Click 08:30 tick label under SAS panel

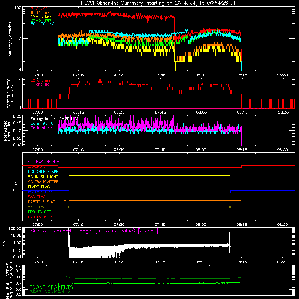[283, 262]
